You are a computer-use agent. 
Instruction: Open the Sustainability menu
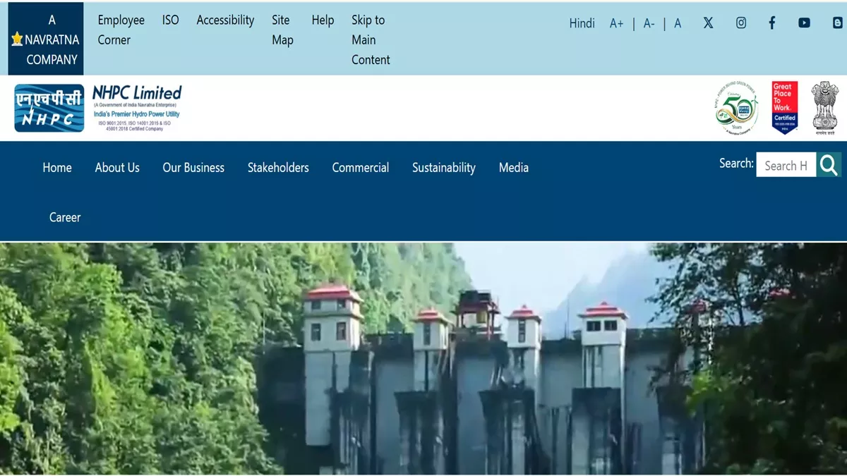click(444, 168)
